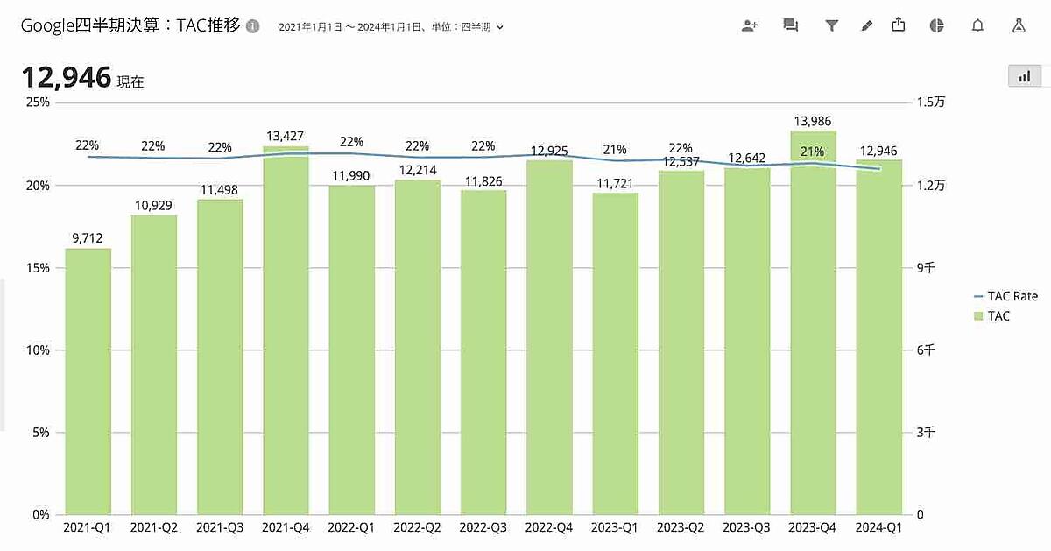Click the 2022-Q2 bar
Image resolution: width=1051 pixels, height=551 pixels.
[x=418, y=348]
